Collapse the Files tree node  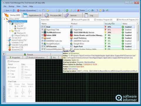pyautogui.click(x=10, y=31)
